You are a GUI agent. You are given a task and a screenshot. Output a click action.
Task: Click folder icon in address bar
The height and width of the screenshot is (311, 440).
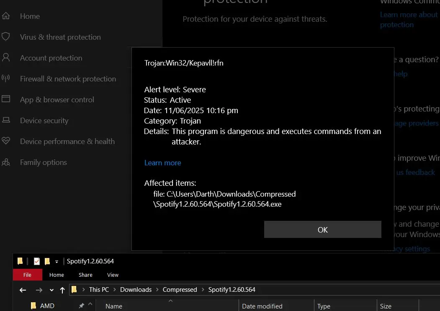pos(74,289)
